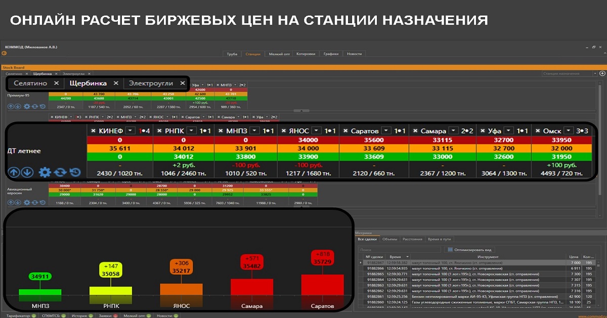Open the Мелкий опт top tab
Image resolution: width=607 pixels, height=318 pixels.
pos(279,54)
